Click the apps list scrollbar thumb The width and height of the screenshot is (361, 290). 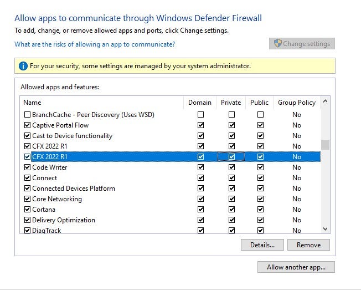326,145
